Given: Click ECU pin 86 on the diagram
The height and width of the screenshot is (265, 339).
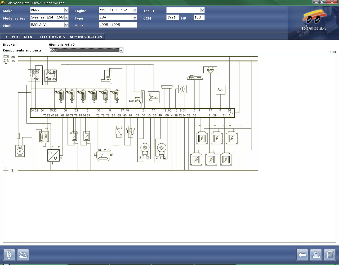Looking at the screenshot, I should tap(113, 115).
